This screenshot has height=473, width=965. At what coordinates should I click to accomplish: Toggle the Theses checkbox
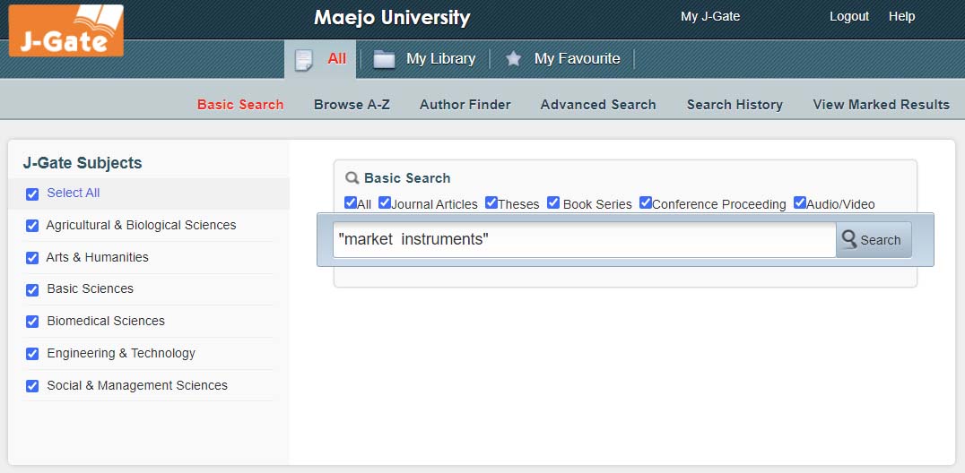tap(491, 202)
